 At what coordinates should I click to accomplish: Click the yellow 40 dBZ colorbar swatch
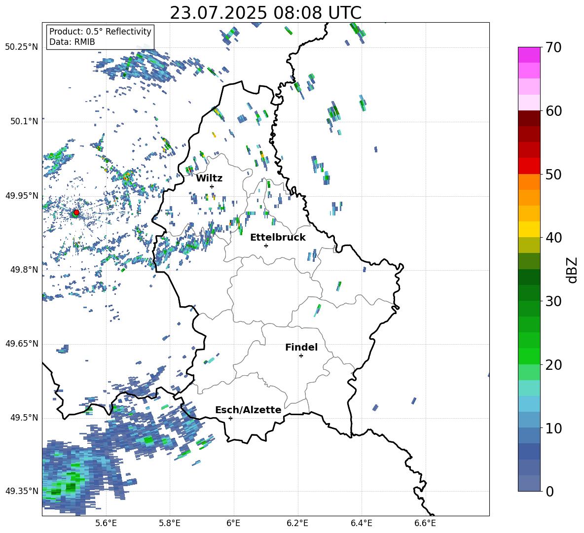coord(529,229)
